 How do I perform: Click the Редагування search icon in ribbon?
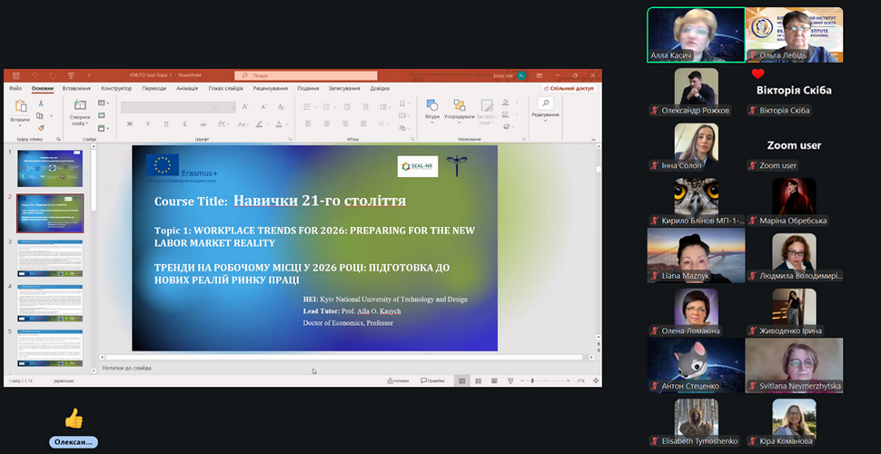pos(545,104)
